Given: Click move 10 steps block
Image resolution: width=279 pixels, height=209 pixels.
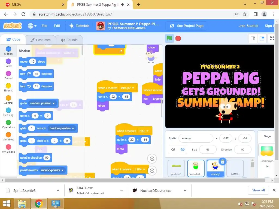Looking at the screenshot, I should tap(32, 62).
